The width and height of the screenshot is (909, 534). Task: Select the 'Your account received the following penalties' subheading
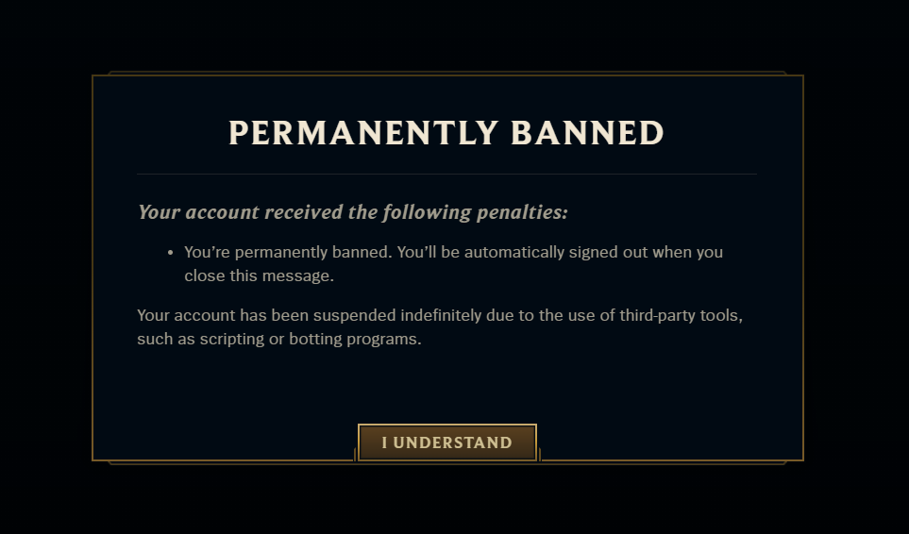click(352, 212)
